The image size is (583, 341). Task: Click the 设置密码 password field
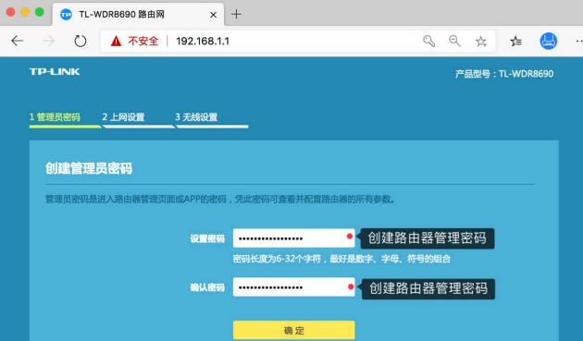(x=293, y=237)
